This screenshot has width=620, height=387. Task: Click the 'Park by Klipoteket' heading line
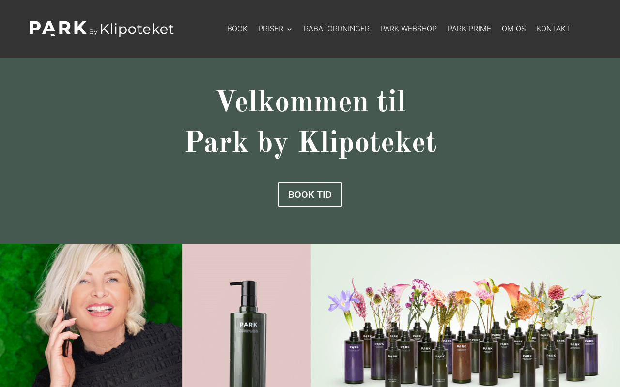(310, 143)
